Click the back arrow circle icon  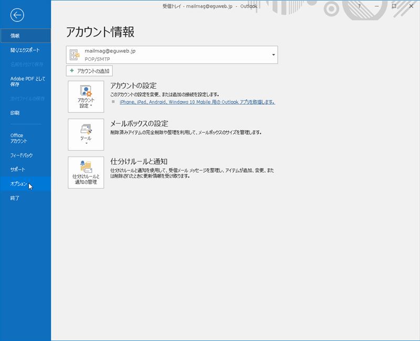(17, 15)
